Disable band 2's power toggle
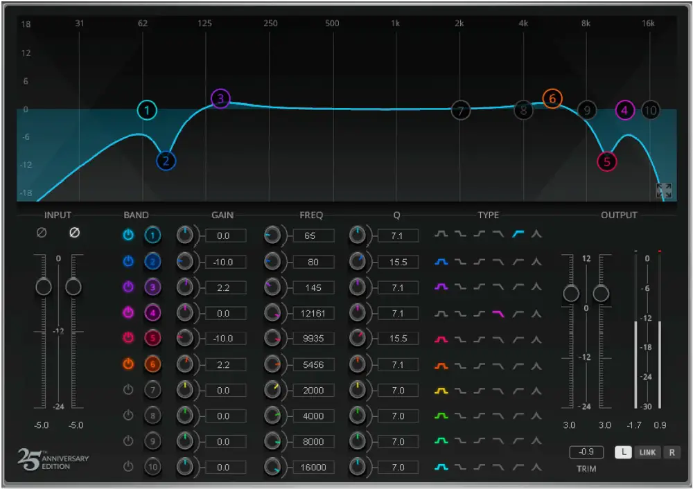Image resolution: width=693 pixels, height=489 pixels. [128, 261]
